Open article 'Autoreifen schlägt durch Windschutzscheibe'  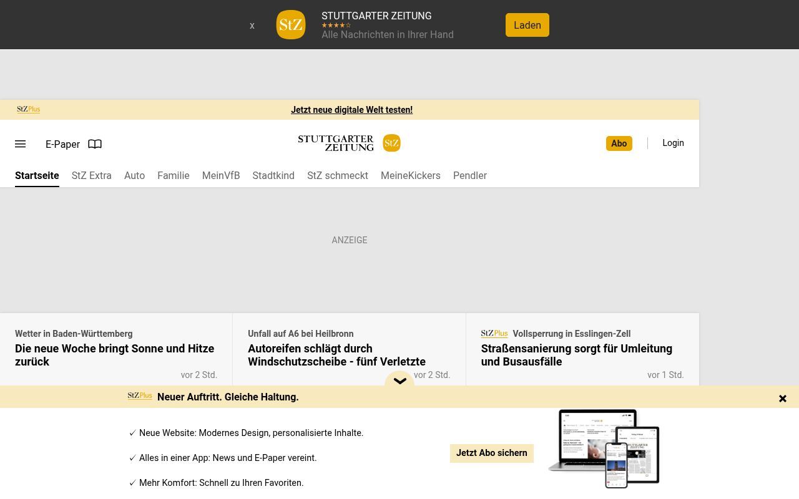[337, 355]
